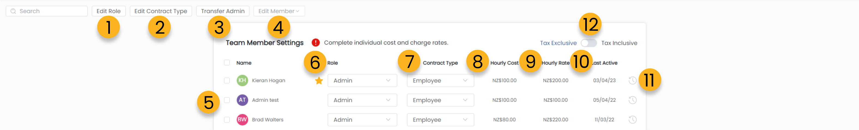Click the name Brad Walters
Image resolution: width=859 pixels, height=130 pixels.
pyautogui.click(x=268, y=120)
